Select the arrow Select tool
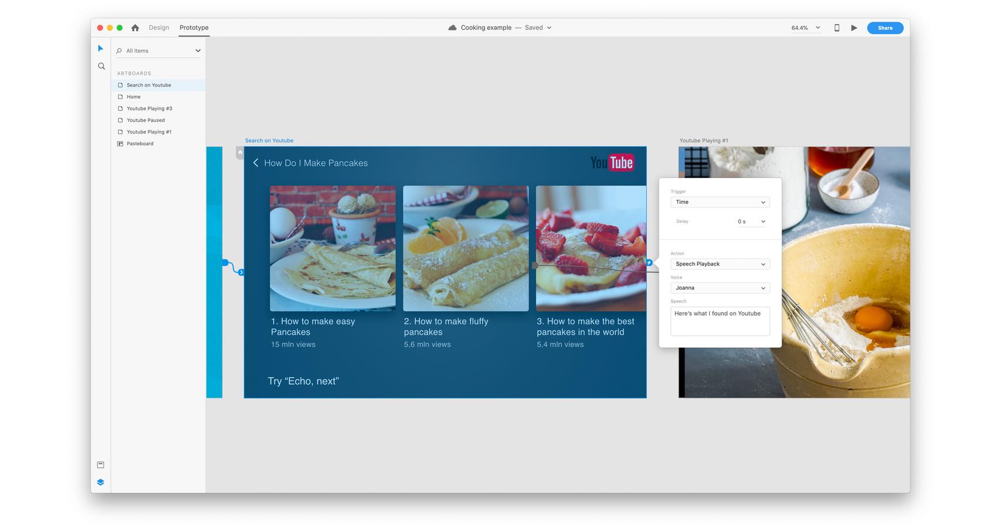The height and width of the screenshot is (529, 988). 101,49
